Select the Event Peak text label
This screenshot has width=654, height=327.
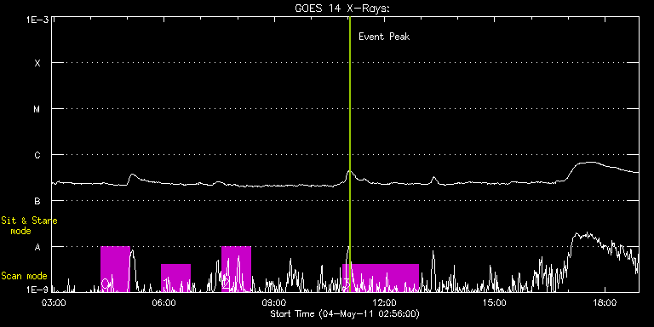pyautogui.click(x=384, y=37)
